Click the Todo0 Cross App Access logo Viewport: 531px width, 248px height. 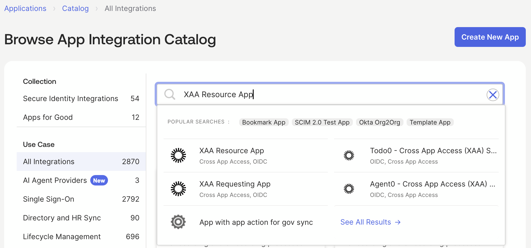coord(349,156)
